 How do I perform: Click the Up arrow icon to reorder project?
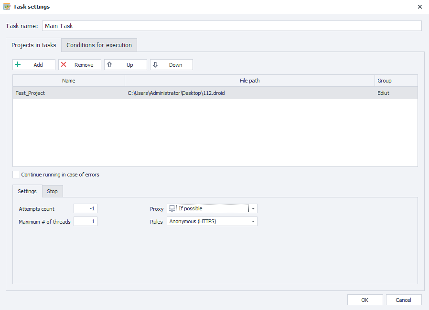pyautogui.click(x=110, y=64)
